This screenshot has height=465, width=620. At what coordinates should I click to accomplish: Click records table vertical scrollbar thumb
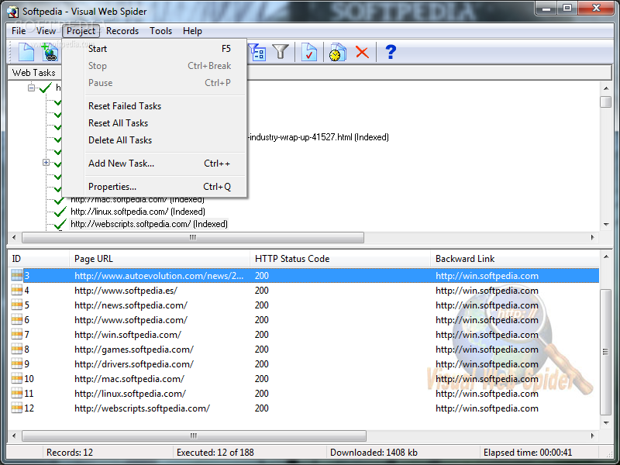pos(605,352)
